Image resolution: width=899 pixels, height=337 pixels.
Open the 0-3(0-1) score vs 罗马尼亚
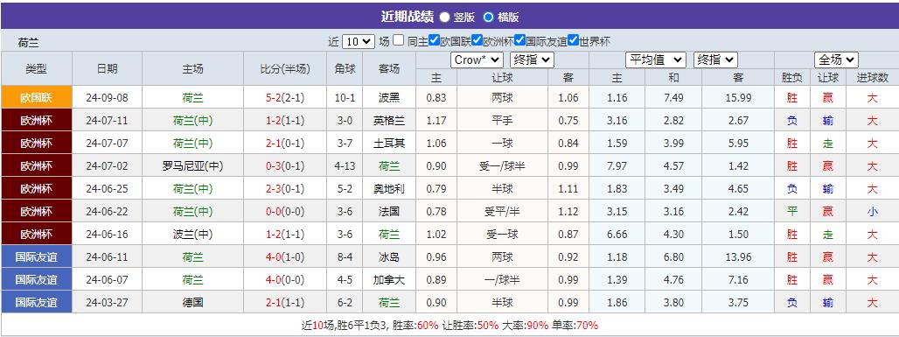285,166
